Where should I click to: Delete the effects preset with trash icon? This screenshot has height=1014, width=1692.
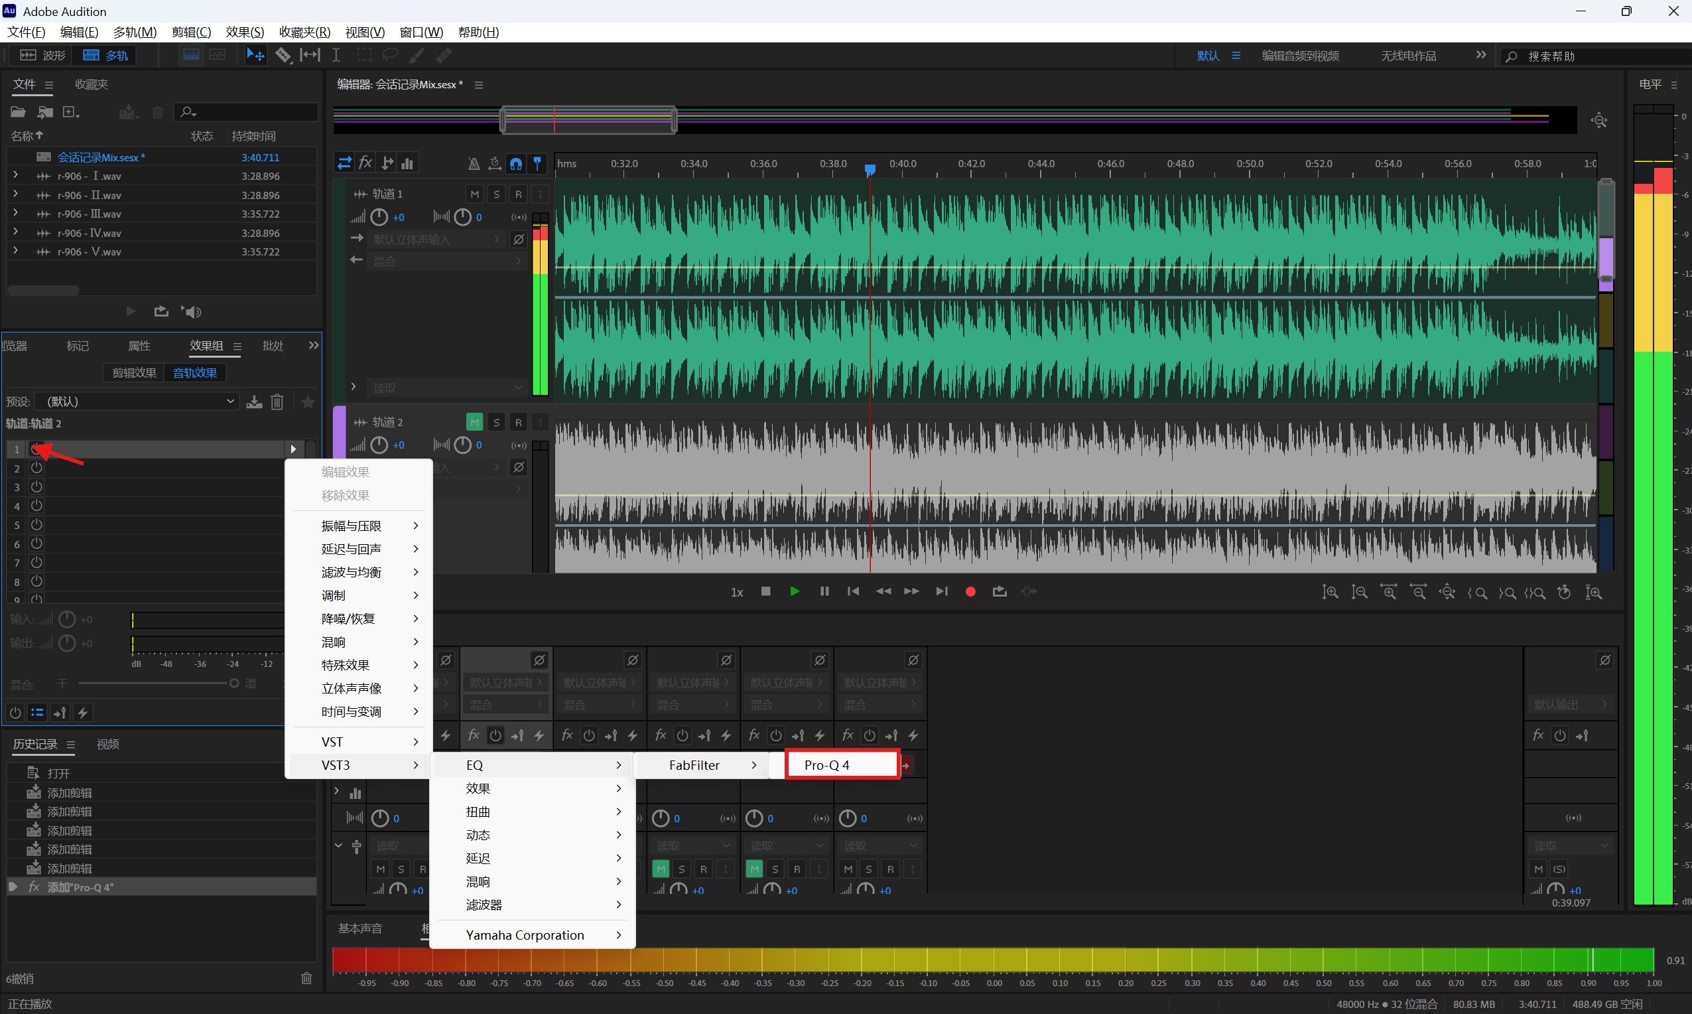[277, 401]
